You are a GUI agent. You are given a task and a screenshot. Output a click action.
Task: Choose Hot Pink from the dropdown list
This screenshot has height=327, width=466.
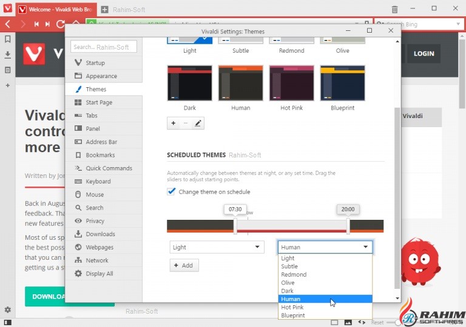pyautogui.click(x=325, y=307)
